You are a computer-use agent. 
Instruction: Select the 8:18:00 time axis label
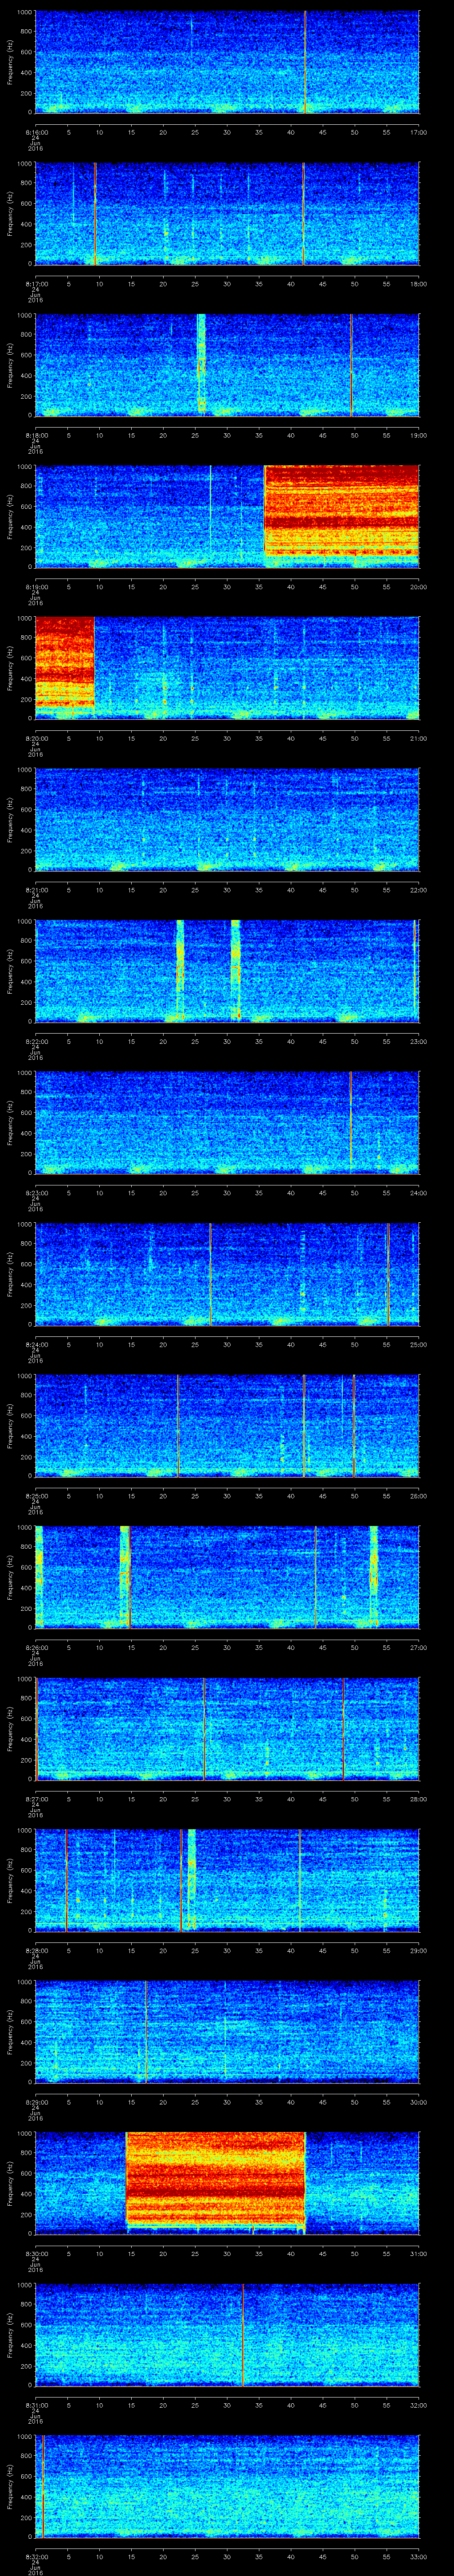point(36,435)
